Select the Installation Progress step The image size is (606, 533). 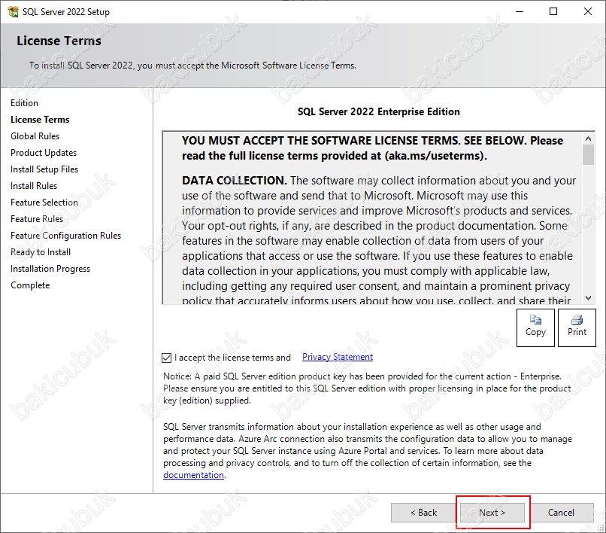50,269
